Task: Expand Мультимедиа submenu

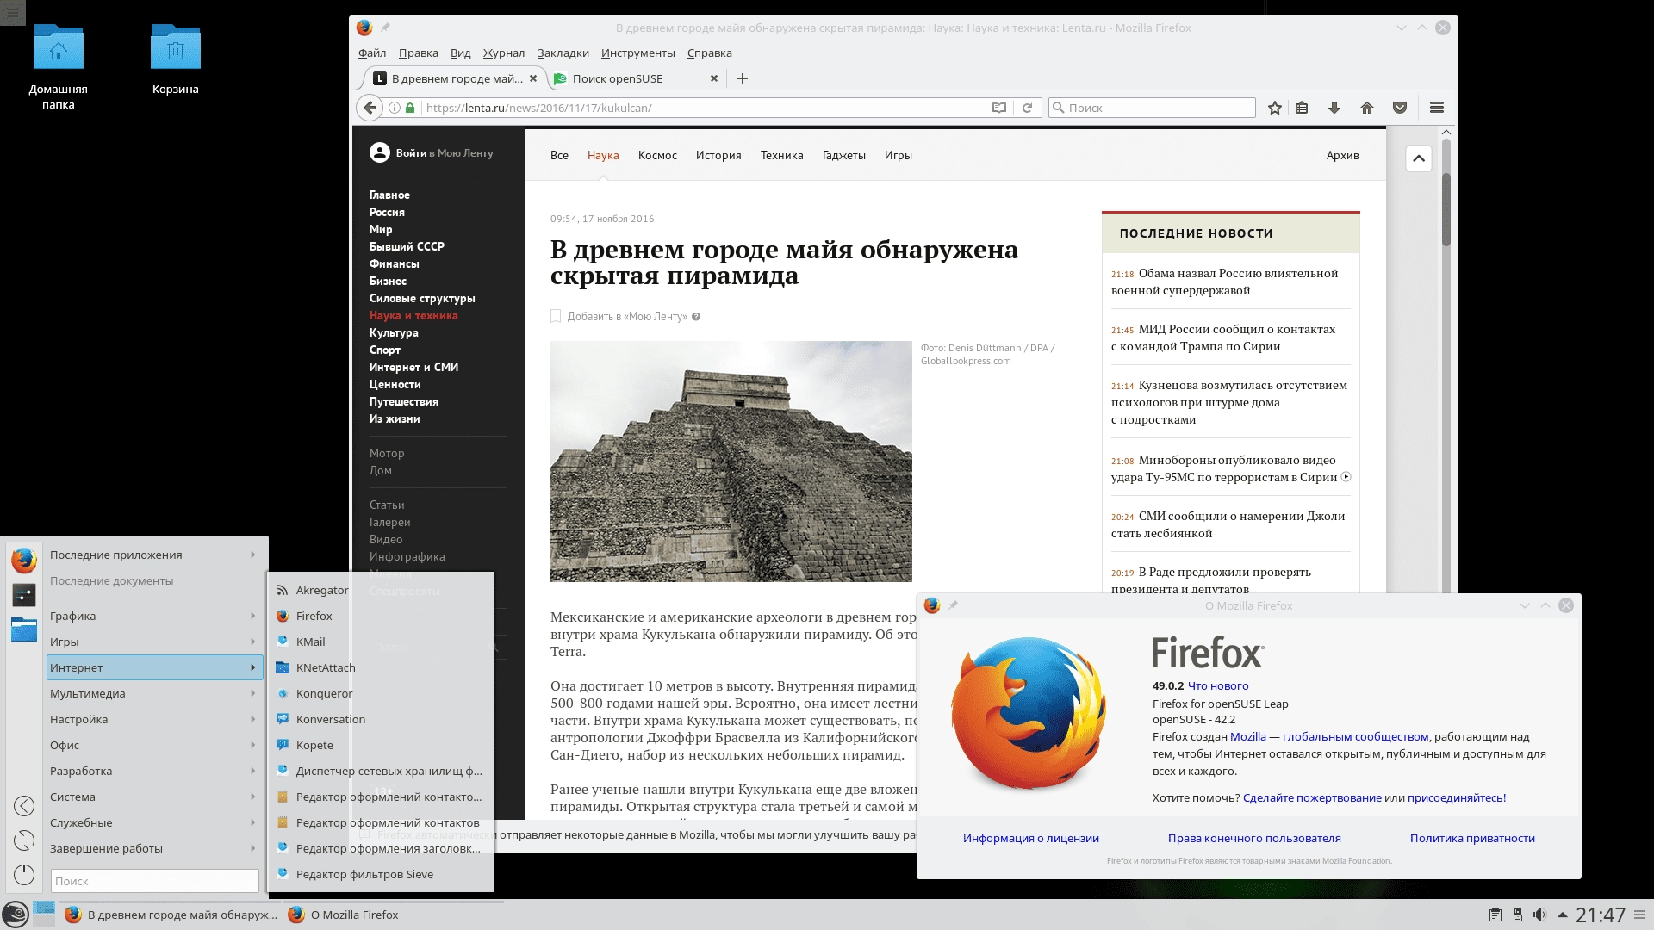Action: 153,694
